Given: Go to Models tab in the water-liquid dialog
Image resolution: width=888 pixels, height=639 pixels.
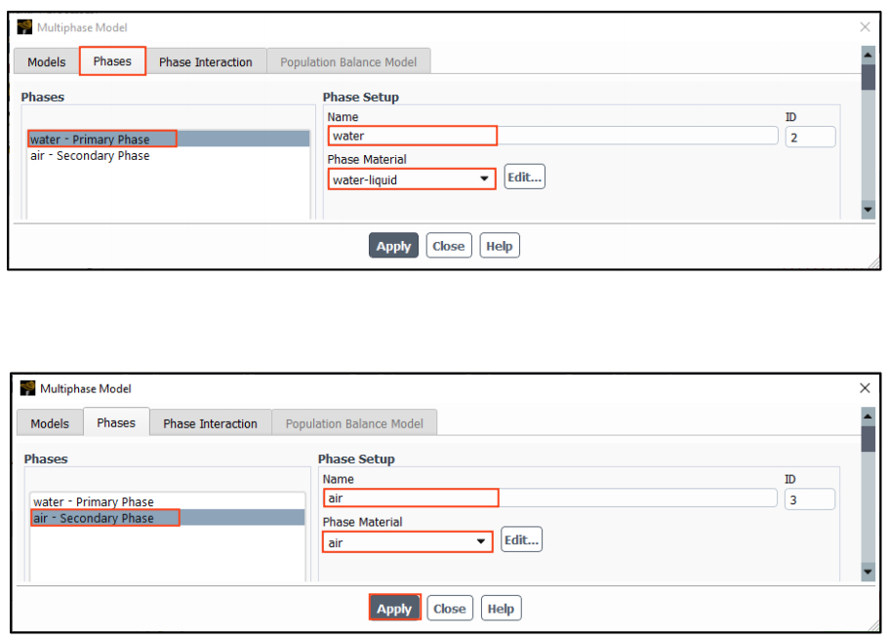Looking at the screenshot, I should tap(46, 61).
